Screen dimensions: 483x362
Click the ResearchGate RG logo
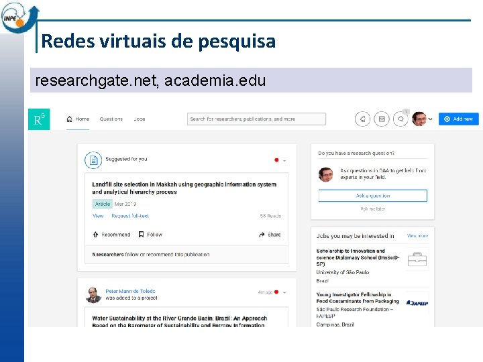(x=39, y=119)
